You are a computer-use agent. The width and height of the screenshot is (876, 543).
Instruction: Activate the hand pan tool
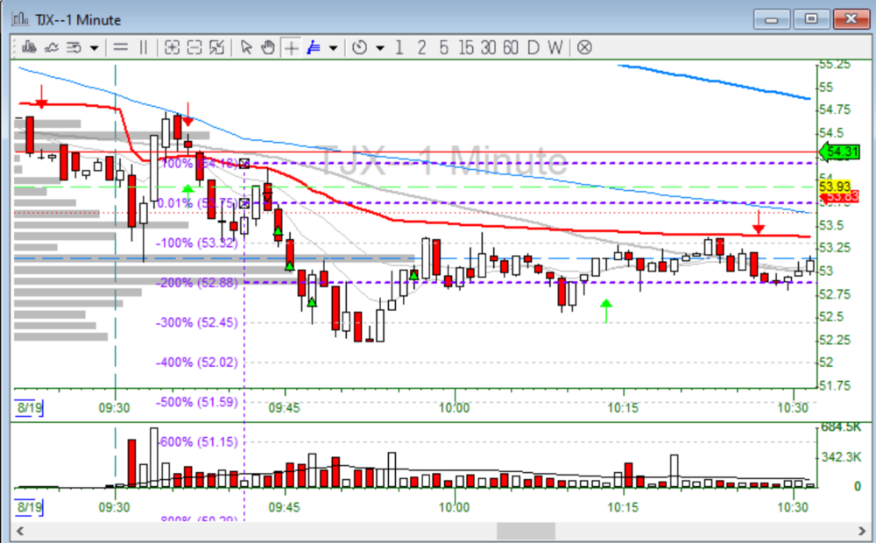pos(268,47)
